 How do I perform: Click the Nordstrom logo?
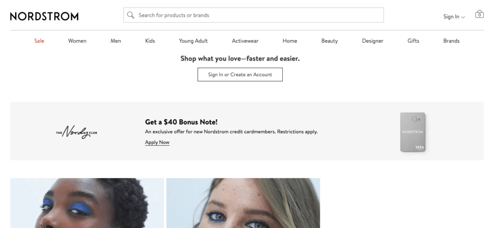[44, 16]
